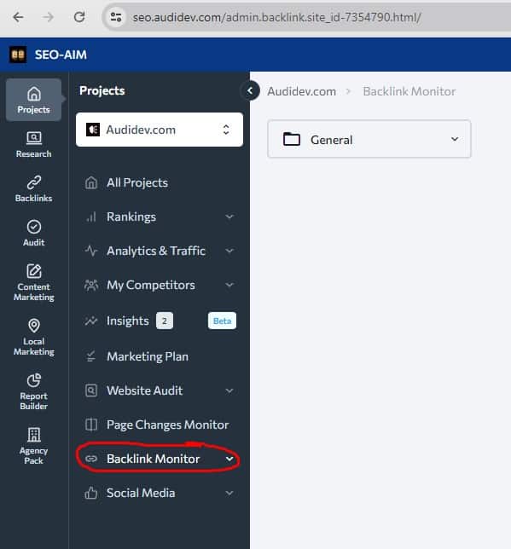Open Insights with the Beta label
511x549 pixels.
pos(160,321)
